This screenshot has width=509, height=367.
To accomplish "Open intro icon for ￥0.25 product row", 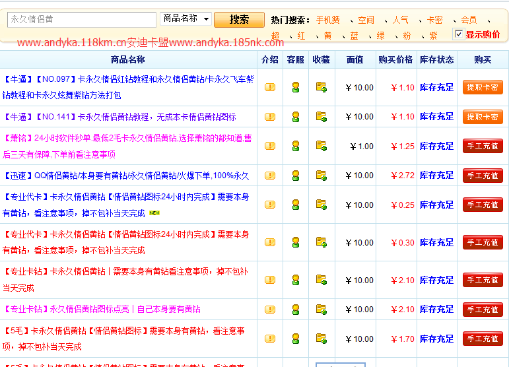I will click(270, 205).
